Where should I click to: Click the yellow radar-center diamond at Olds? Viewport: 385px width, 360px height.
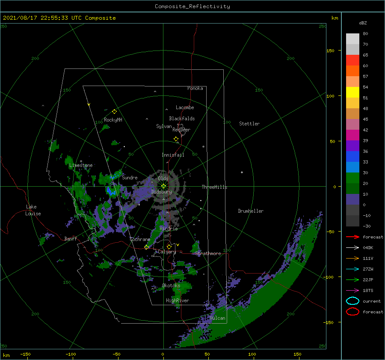pyautogui.click(x=163, y=186)
